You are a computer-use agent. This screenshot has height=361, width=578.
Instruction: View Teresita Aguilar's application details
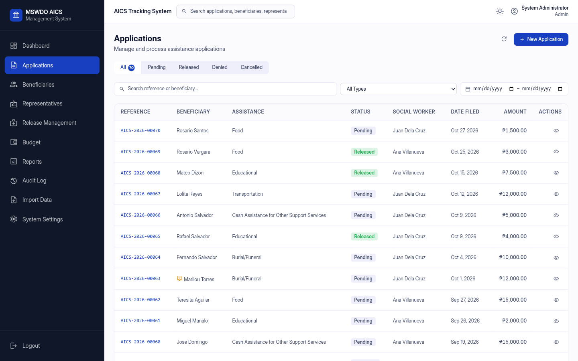point(556,300)
